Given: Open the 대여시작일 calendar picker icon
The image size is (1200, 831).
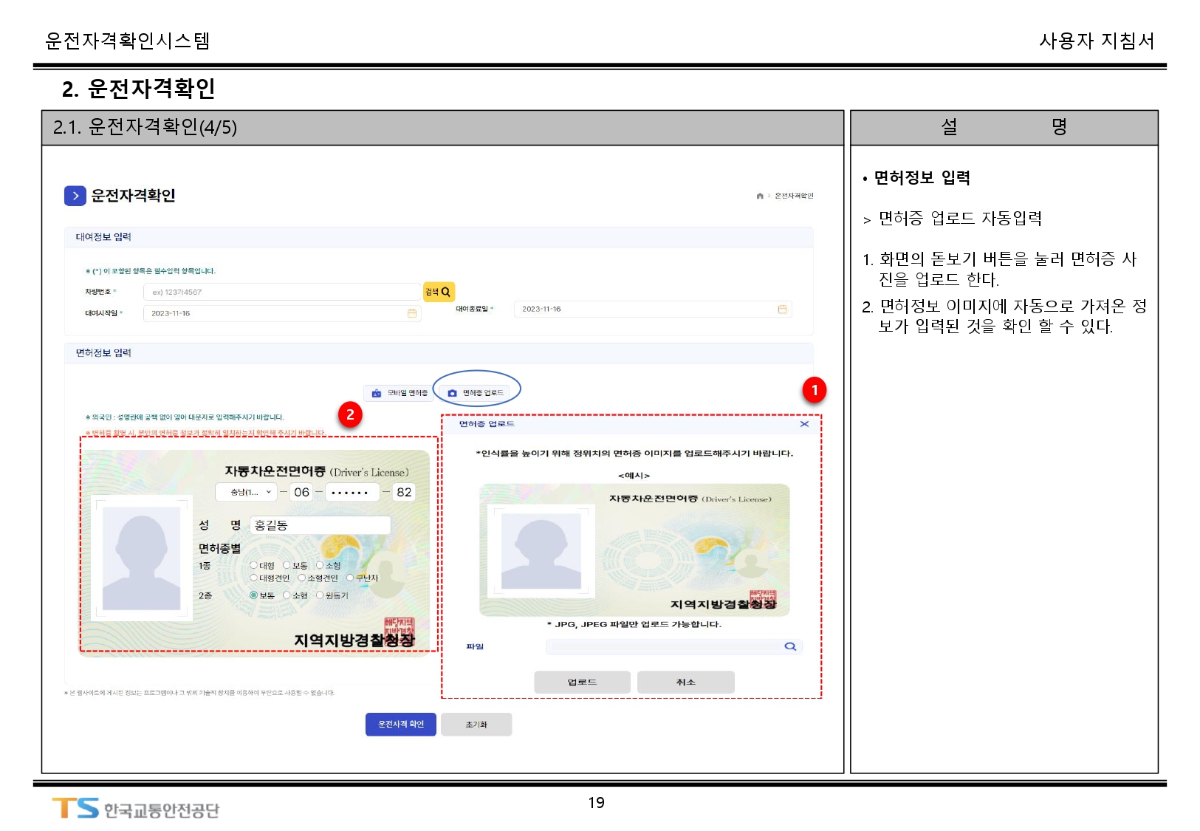Looking at the screenshot, I should pyautogui.click(x=412, y=313).
